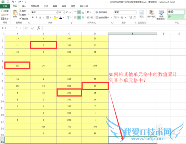This screenshot has height=144, width=186.
Task: Switch to the 数据 data tab
Action: 55,6
